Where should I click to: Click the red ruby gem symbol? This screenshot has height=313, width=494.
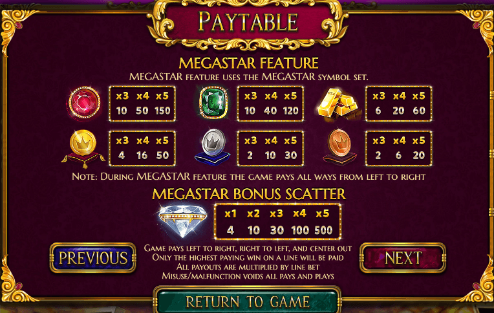tap(85, 103)
